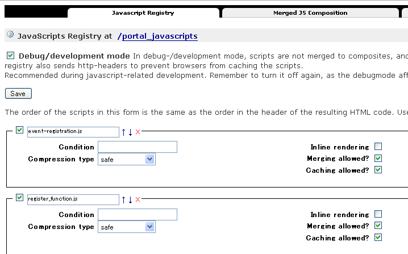The width and height of the screenshot is (408, 254).
Task: Open Compression type dropdown for event-registration.js
Action: (127, 159)
